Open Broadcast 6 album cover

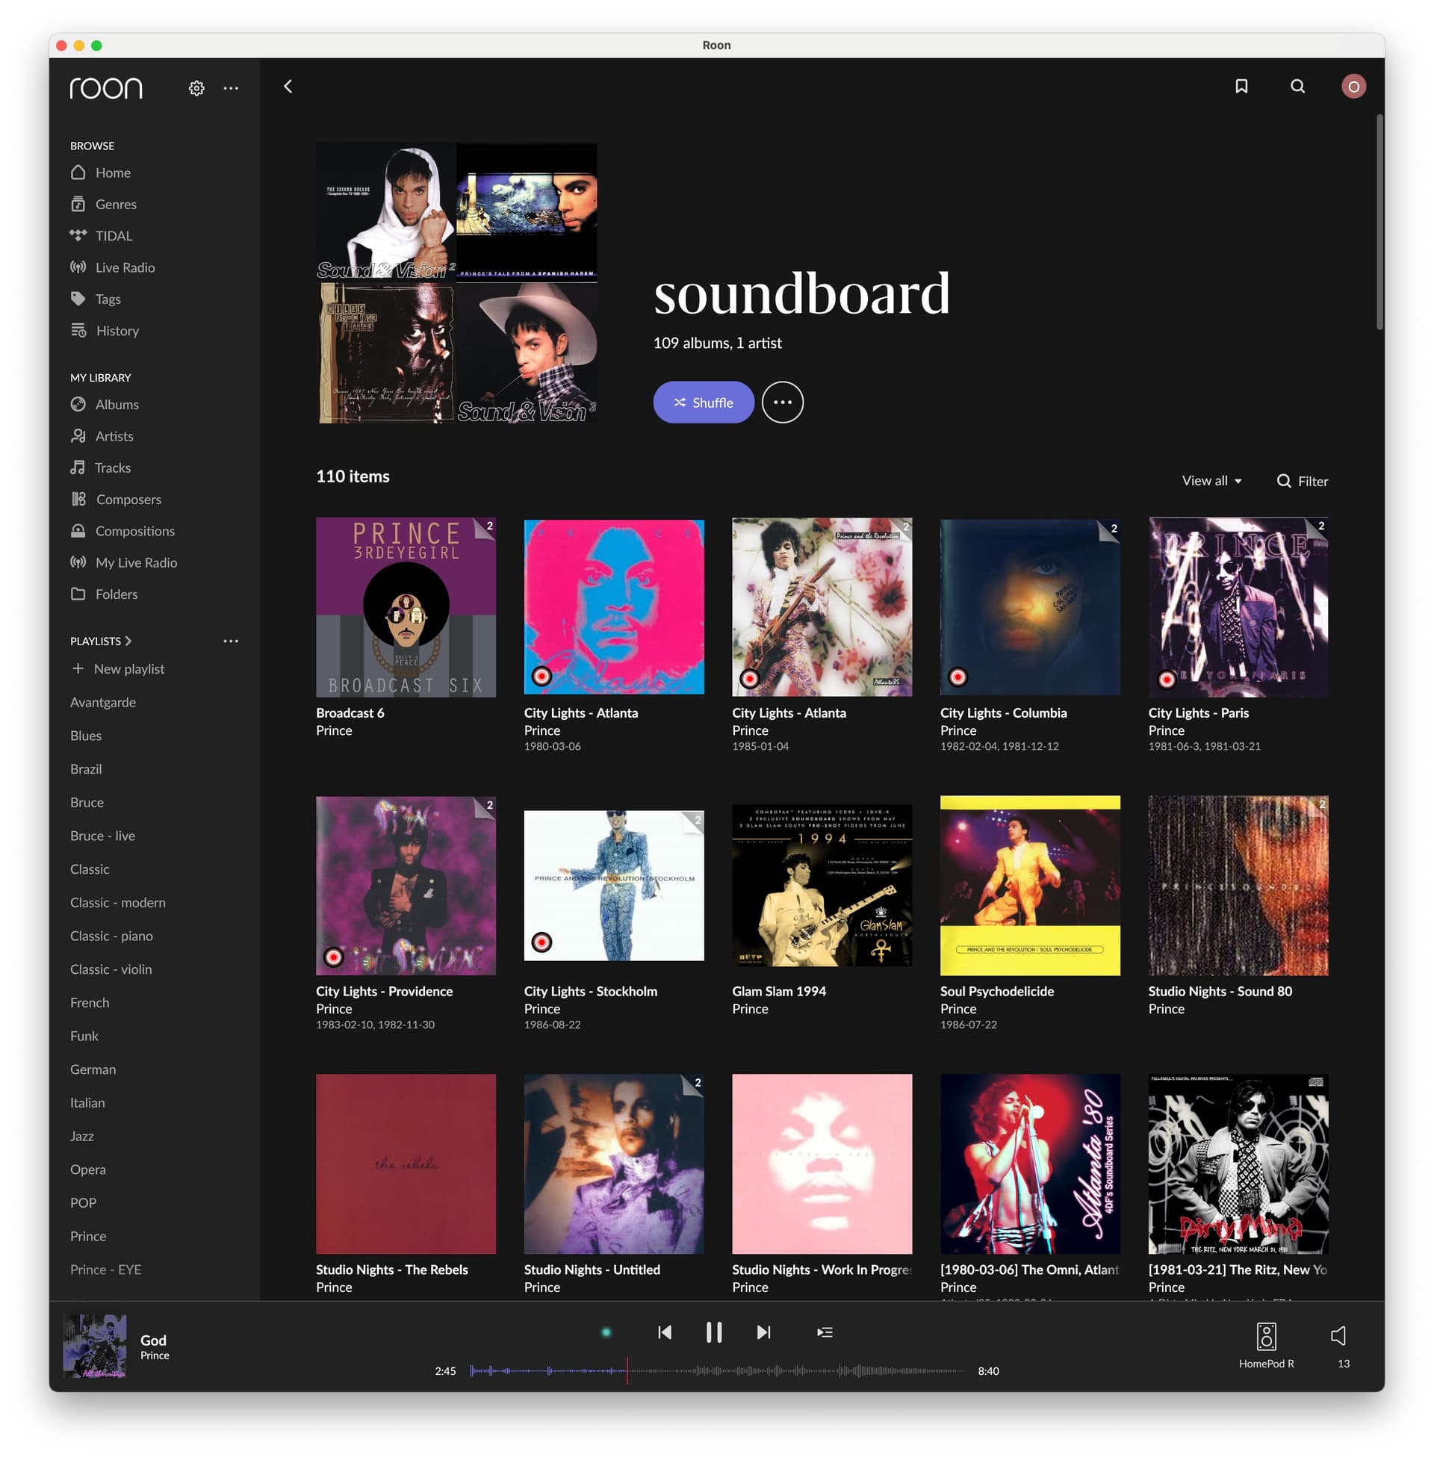pyautogui.click(x=406, y=607)
